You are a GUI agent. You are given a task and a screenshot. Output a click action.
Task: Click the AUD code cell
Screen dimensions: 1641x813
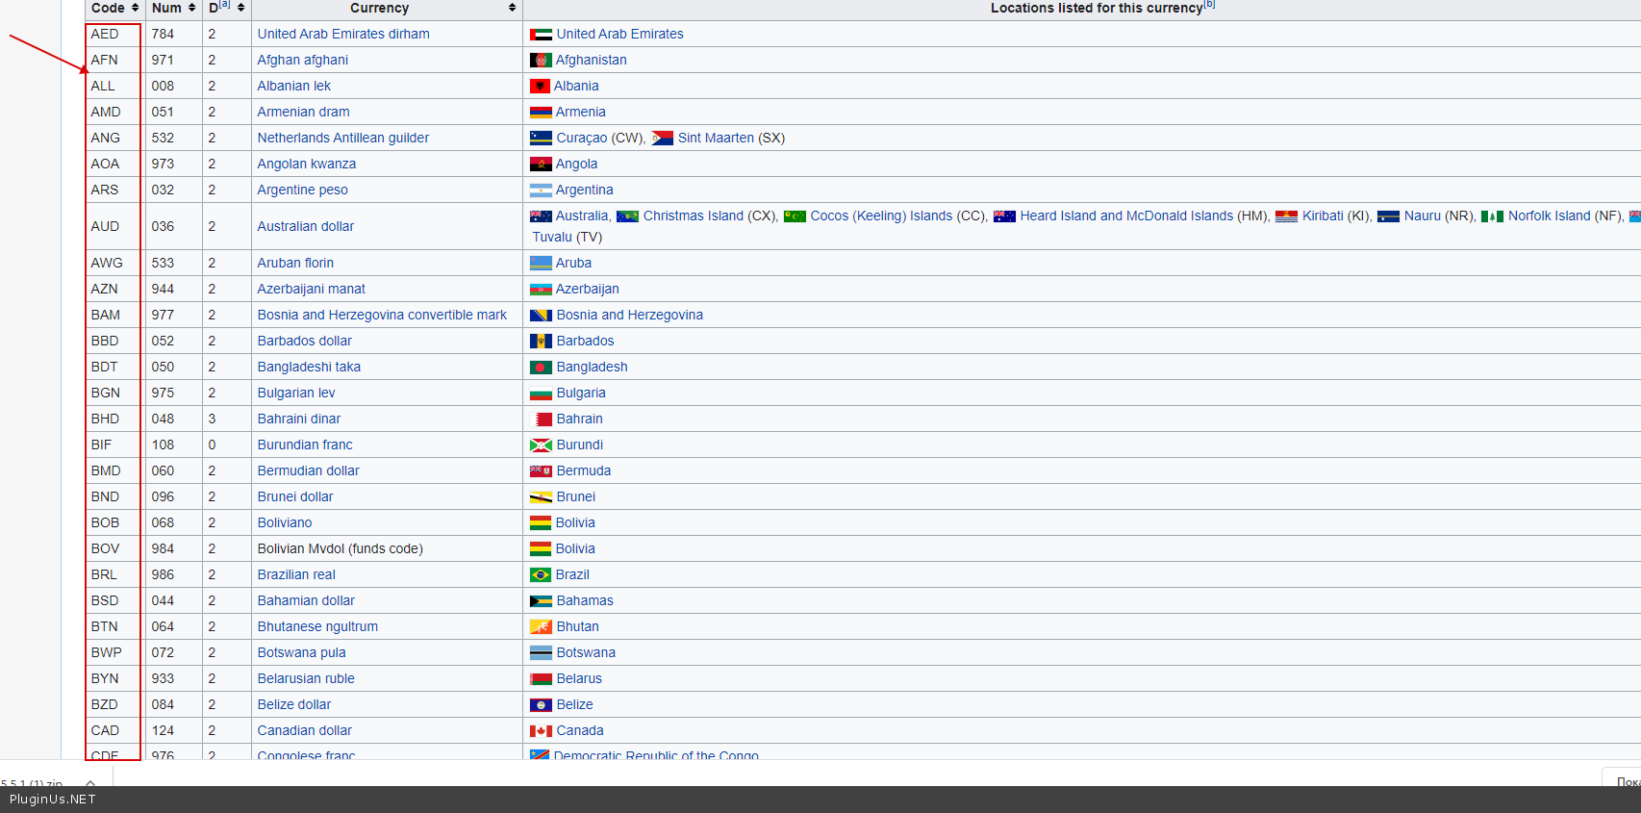pyautogui.click(x=106, y=226)
